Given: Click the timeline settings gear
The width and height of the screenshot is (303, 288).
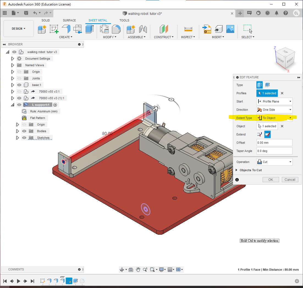Looking at the screenshot, I should click(297, 281).
